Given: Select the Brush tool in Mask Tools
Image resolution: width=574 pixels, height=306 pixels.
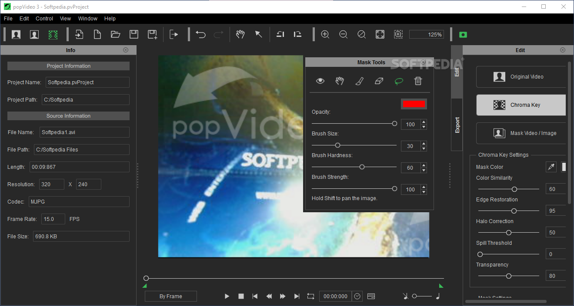Looking at the screenshot, I should coord(359,81).
